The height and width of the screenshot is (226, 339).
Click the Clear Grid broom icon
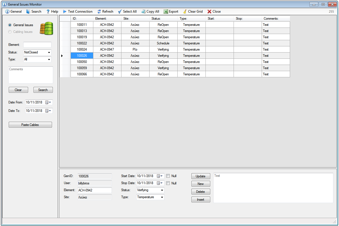(x=185, y=12)
